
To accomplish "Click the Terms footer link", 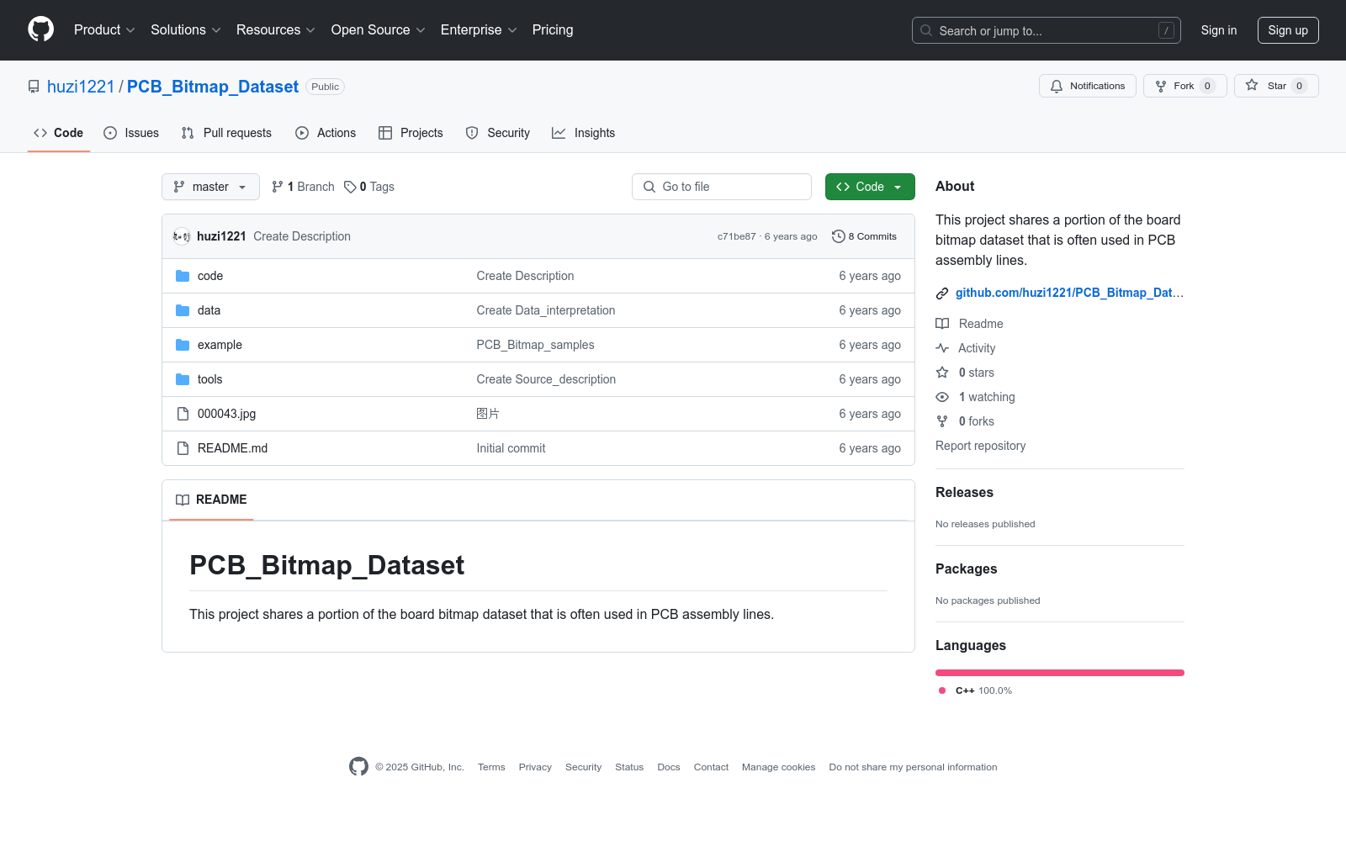I will coord(491,767).
